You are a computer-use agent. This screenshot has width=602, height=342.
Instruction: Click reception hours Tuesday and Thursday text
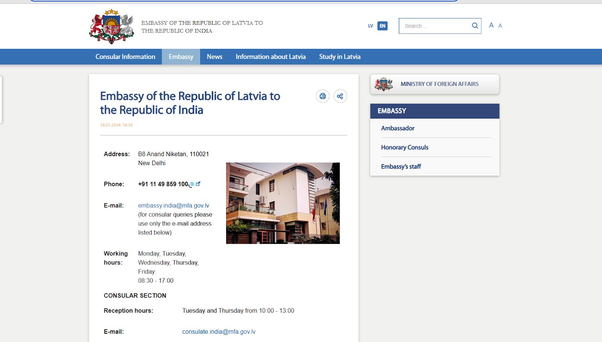[238, 311]
